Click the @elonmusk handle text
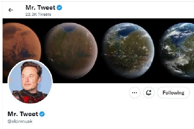Viewport: 194px width, 129px height. tap(20, 122)
